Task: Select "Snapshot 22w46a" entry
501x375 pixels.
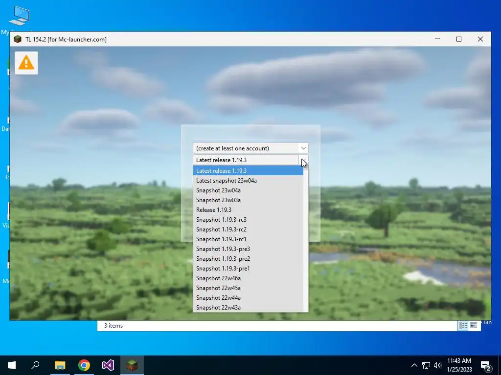Action: 248,278
